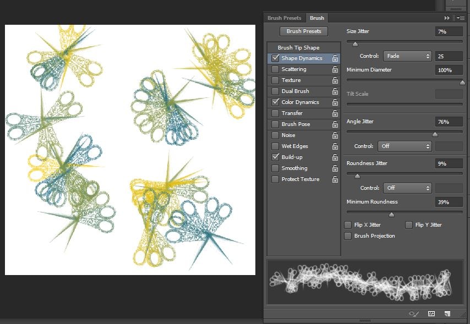This screenshot has height=324, width=470.
Task: Click the Size Jitter slider handle
Action: pos(355,45)
